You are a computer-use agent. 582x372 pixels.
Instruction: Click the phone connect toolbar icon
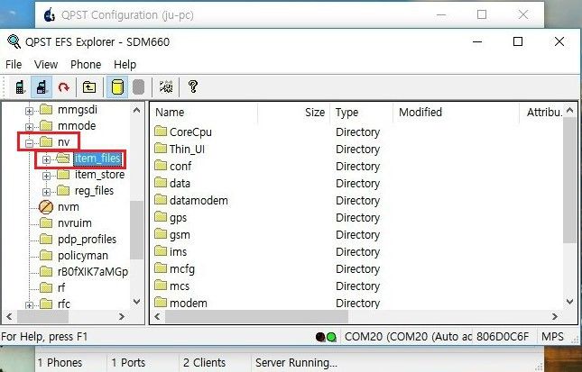pyautogui.click(x=20, y=87)
